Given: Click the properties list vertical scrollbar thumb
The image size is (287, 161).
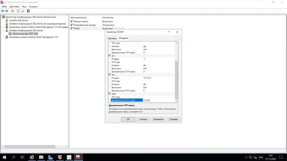Looking at the screenshot, I should click(x=176, y=80).
